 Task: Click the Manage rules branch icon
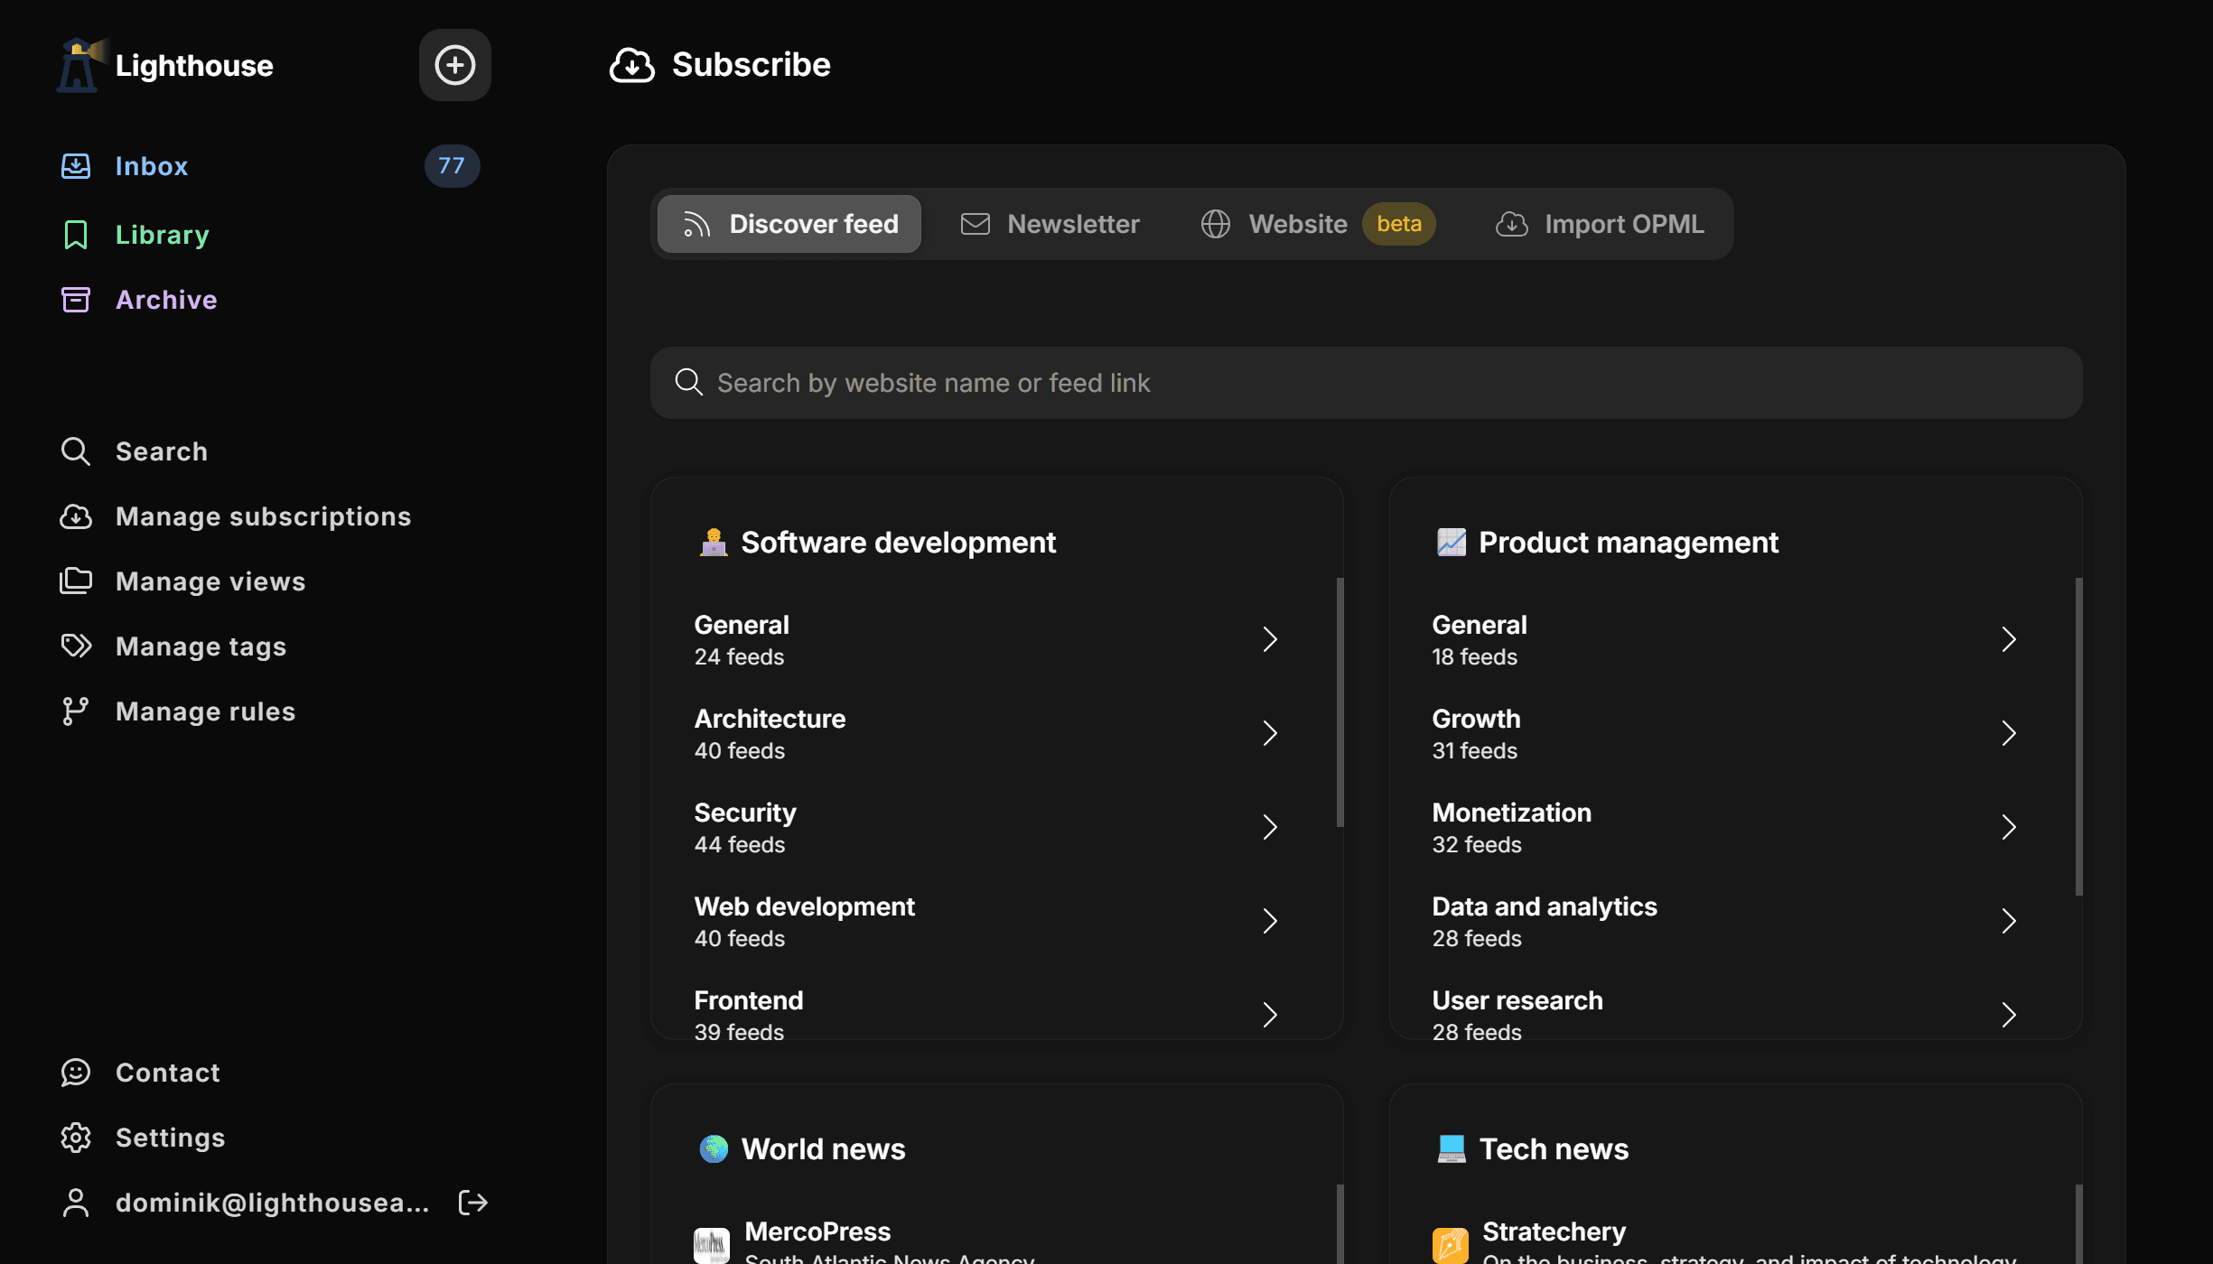(76, 711)
